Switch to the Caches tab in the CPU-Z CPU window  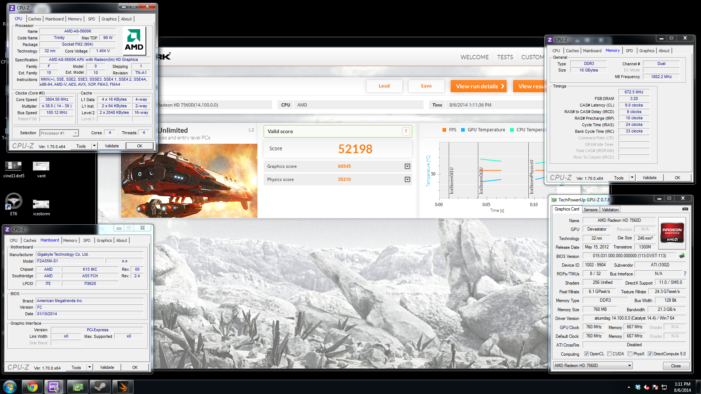[x=35, y=19]
